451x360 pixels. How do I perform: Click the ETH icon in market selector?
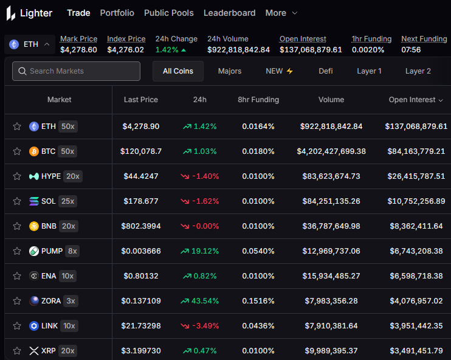point(14,44)
